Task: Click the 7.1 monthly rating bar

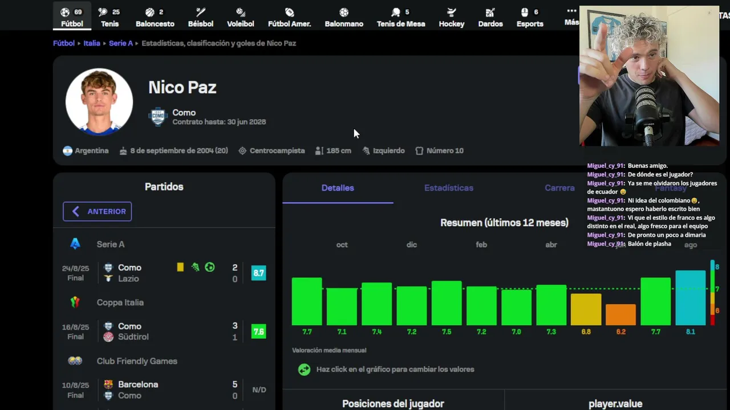Action: pos(342,306)
